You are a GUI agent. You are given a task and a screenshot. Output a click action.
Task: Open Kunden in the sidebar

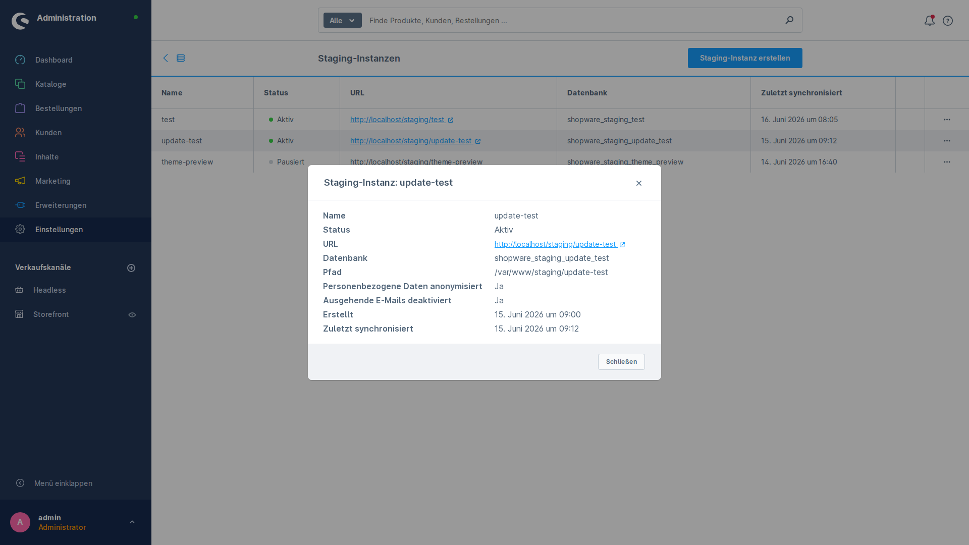pos(76,133)
